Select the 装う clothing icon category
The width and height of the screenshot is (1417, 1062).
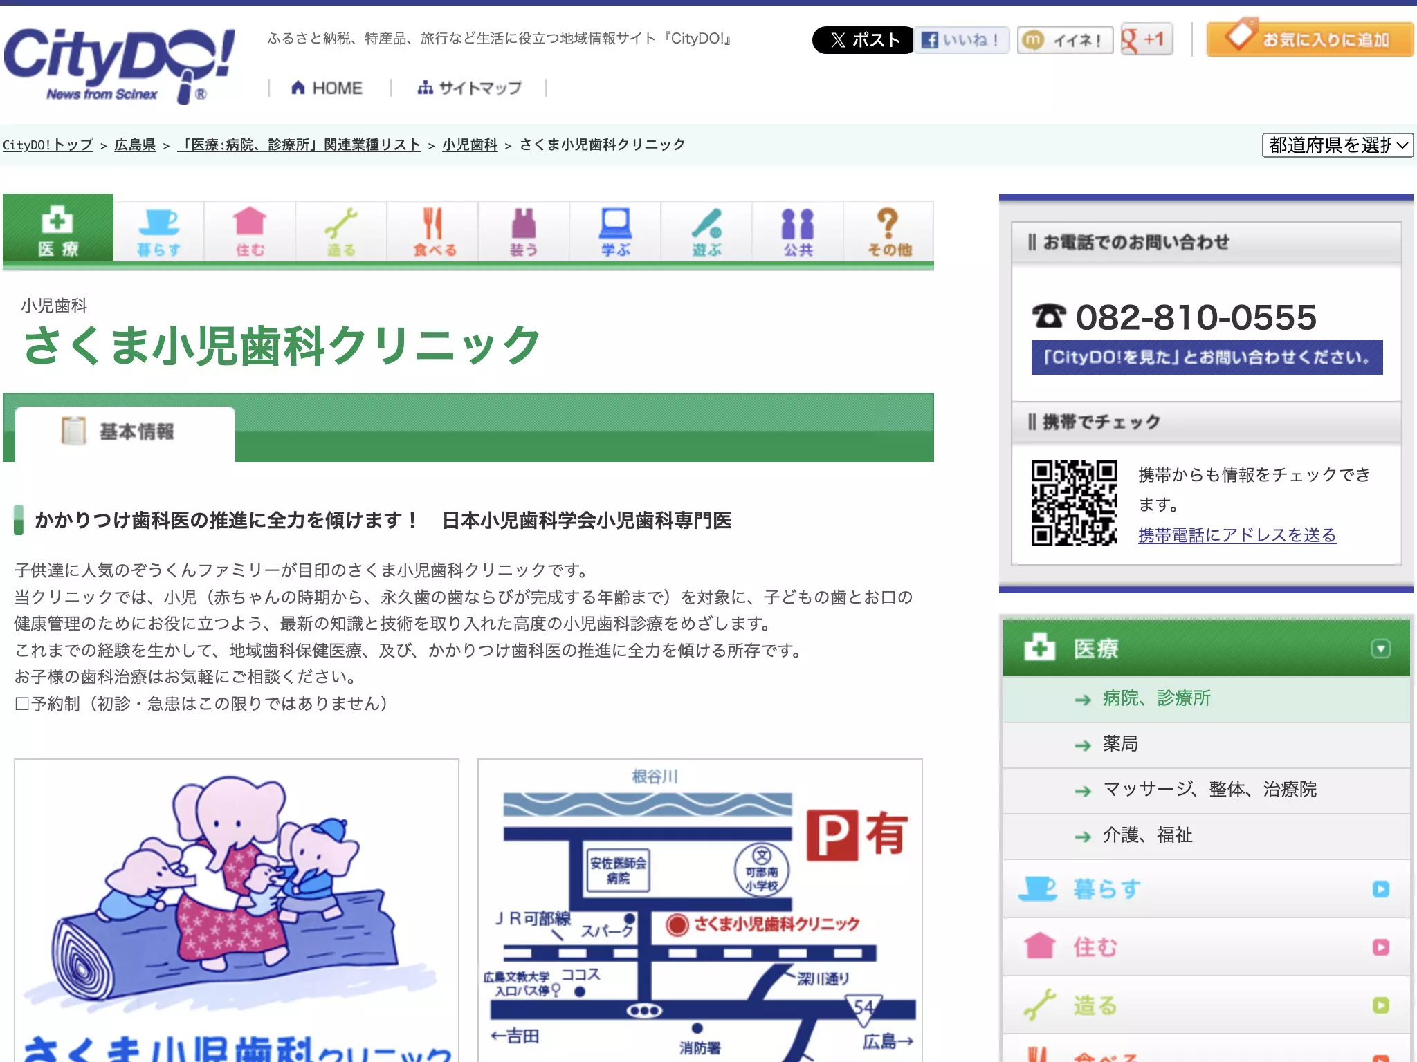pos(524,232)
